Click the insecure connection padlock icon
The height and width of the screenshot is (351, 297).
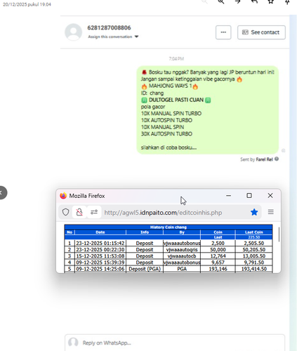79,212
